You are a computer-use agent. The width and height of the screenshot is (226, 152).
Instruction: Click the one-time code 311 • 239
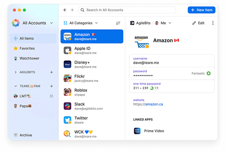[141, 88]
